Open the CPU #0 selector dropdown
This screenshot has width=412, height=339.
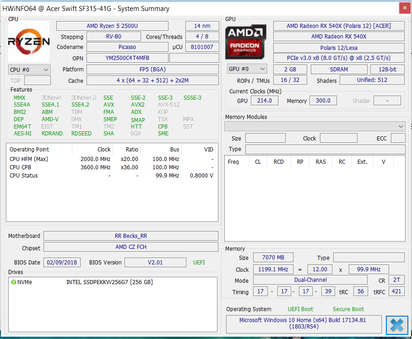pyautogui.click(x=29, y=70)
